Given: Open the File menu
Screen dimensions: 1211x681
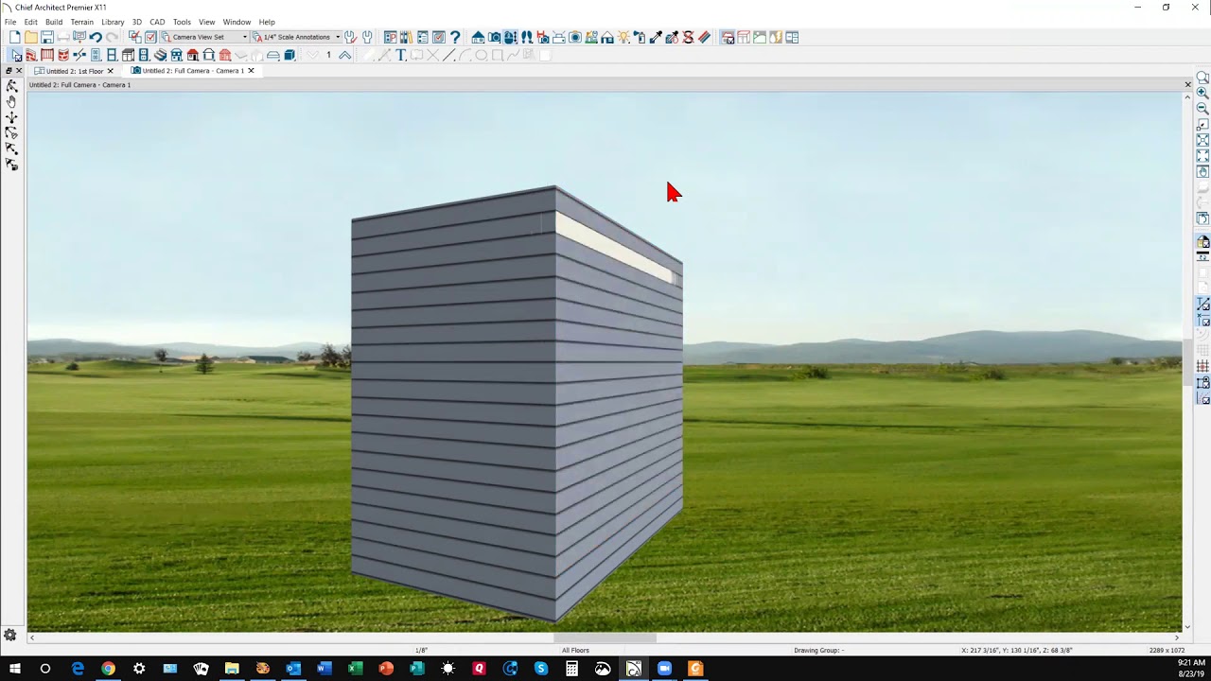Looking at the screenshot, I should click(x=10, y=22).
